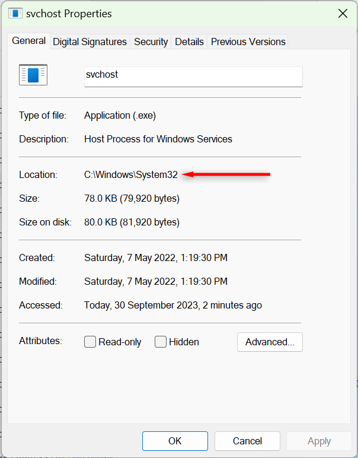Select the Details tab
The height and width of the screenshot is (458, 358).
[x=189, y=42]
